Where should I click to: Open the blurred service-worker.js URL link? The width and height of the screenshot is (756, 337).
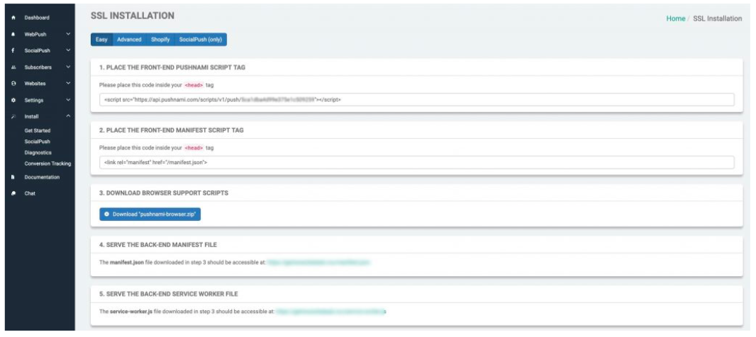point(330,312)
